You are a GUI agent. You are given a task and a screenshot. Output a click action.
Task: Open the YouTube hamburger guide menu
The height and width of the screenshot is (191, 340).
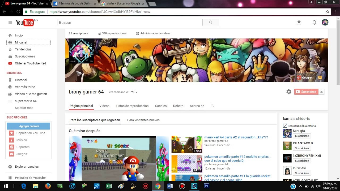tap(10, 23)
